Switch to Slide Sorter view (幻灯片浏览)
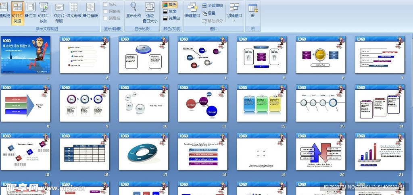Viewport: 413px width, 195px height. coord(17,13)
